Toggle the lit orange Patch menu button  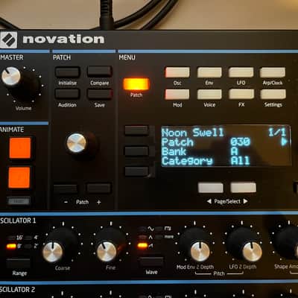tap(136, 84)
